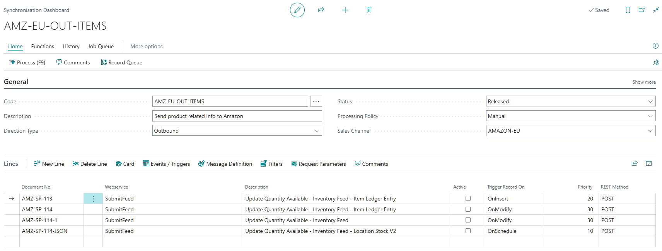Toggle Active checkbox for AMZ-SP-114
This screenshot has width=662, height=251.
(468, 209)
